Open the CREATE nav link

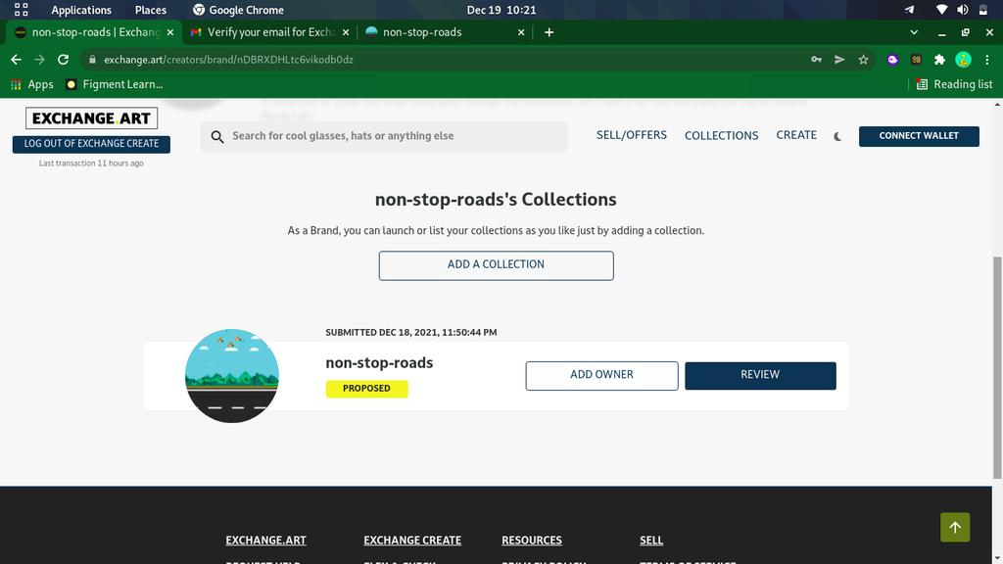point(796,135)
